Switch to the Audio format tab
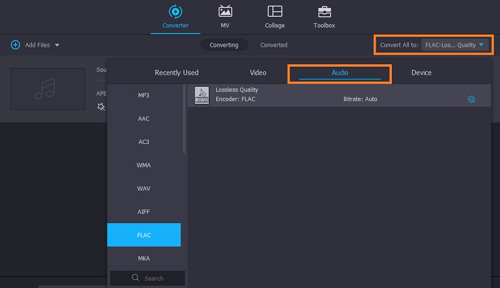The width and height of the screenshot is (500, 288). pos(339,73)
